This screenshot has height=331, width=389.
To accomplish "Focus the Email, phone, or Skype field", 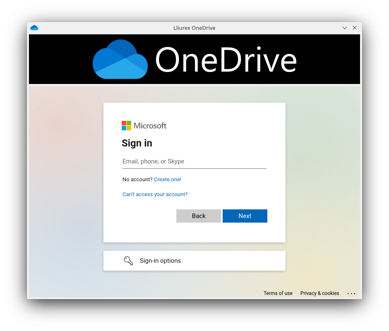I will (x=194, y=161).
